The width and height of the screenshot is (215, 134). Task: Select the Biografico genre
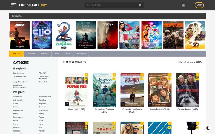click(42, 104)
